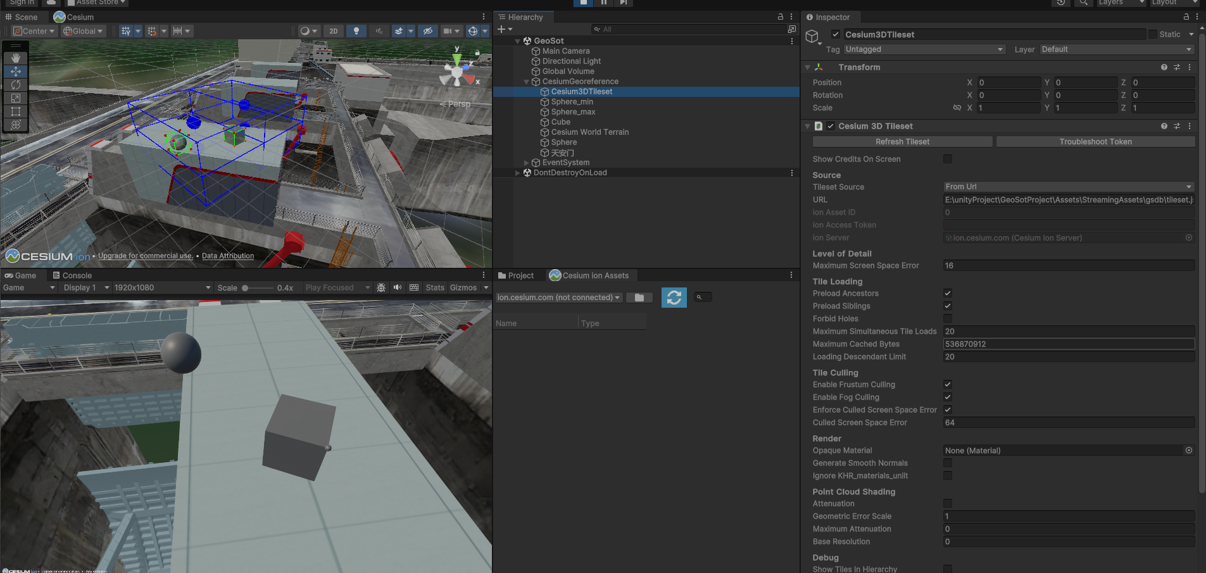Toggle 2D mode in Scene view
This screenshot has height=573, width=1206.
click(x=334, y=31)
